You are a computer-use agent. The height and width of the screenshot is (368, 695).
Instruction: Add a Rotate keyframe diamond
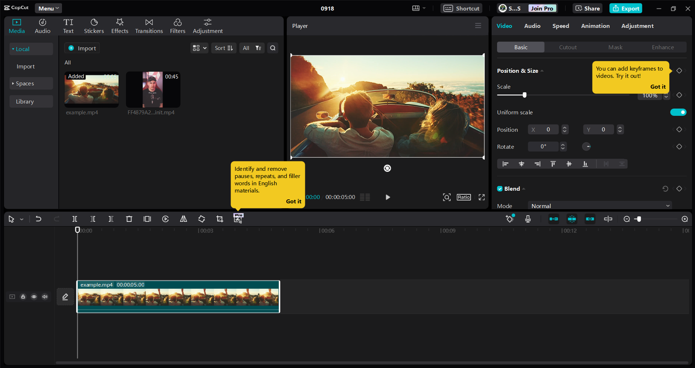[679, 147]
